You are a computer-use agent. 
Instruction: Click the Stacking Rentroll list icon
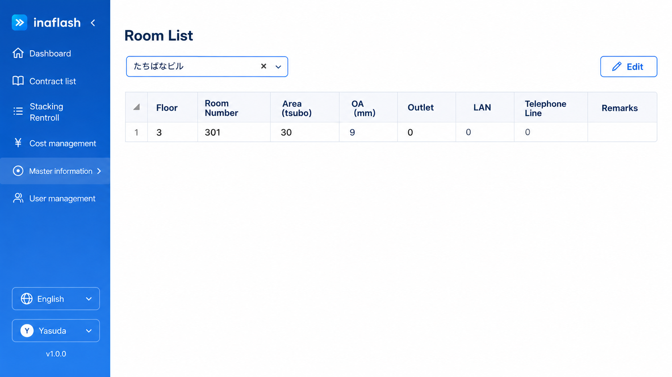(x=18, y=111)
